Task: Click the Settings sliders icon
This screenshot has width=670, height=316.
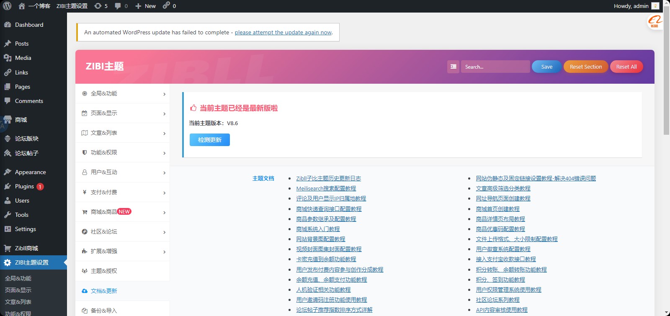Action: click(8, 229)
